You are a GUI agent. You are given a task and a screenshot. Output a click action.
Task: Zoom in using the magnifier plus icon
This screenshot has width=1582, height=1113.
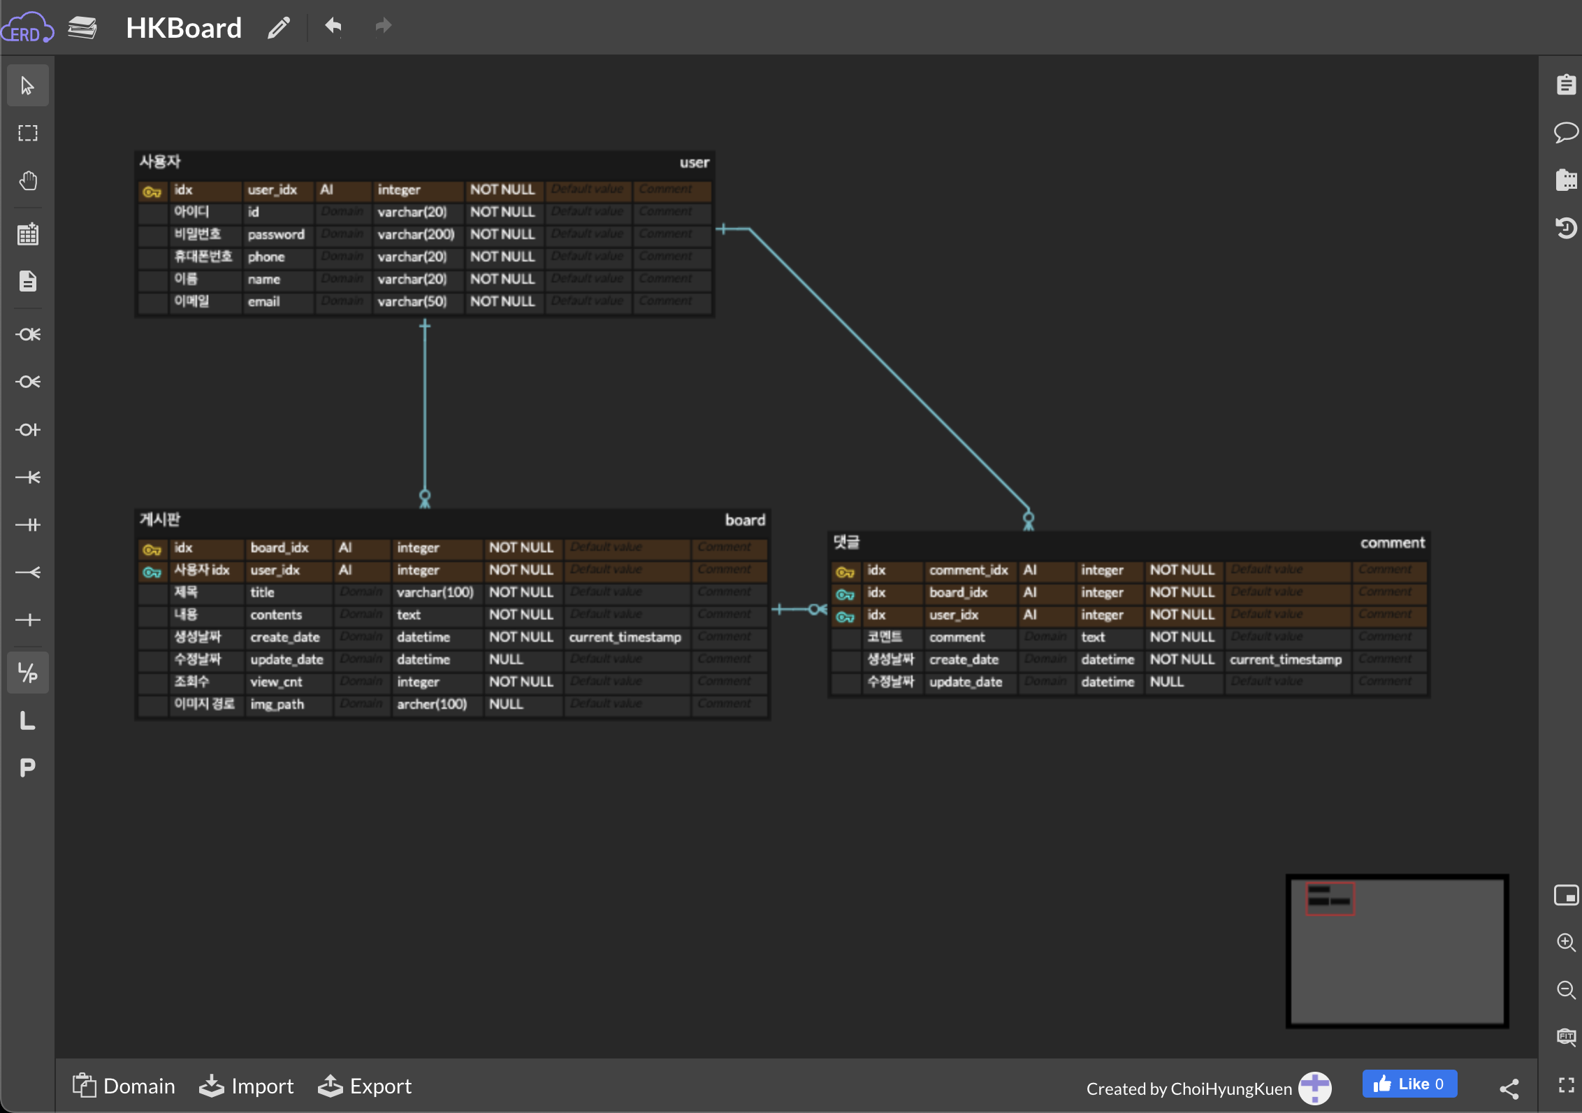tap(1565, 942)
